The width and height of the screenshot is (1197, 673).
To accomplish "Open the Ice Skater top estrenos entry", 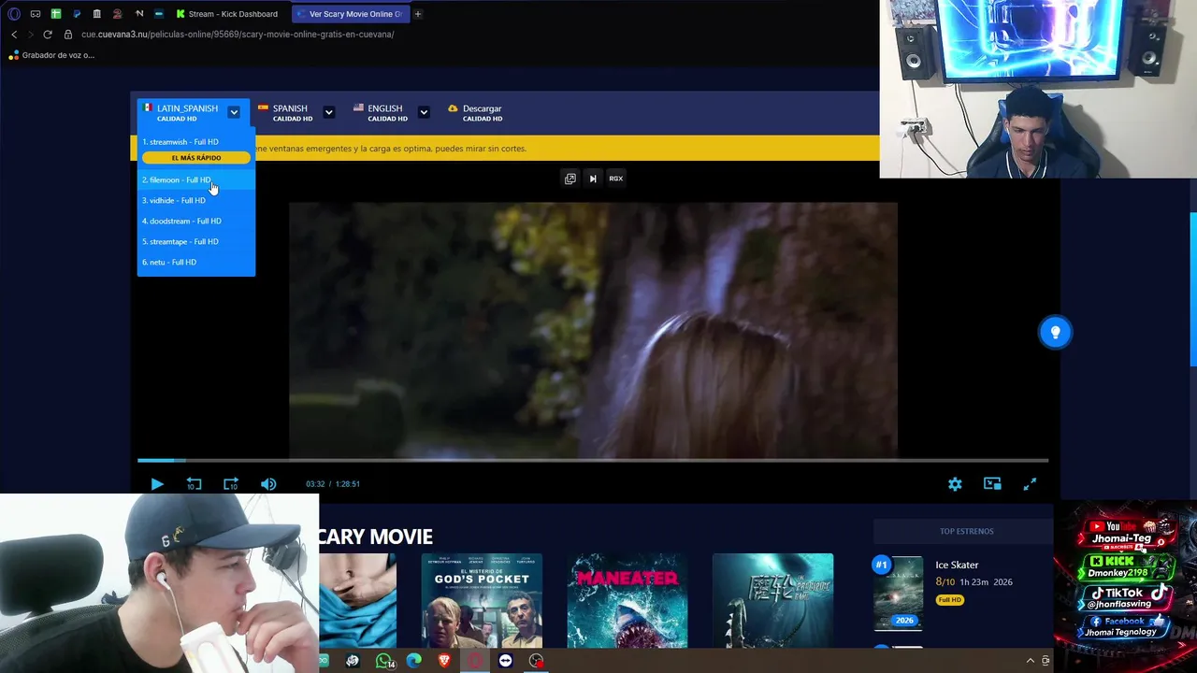I will click(957, 565).
